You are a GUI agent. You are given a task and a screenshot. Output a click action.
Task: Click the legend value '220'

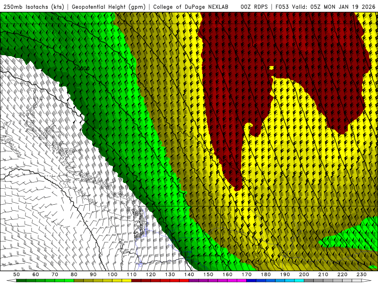tap(342, 275)
